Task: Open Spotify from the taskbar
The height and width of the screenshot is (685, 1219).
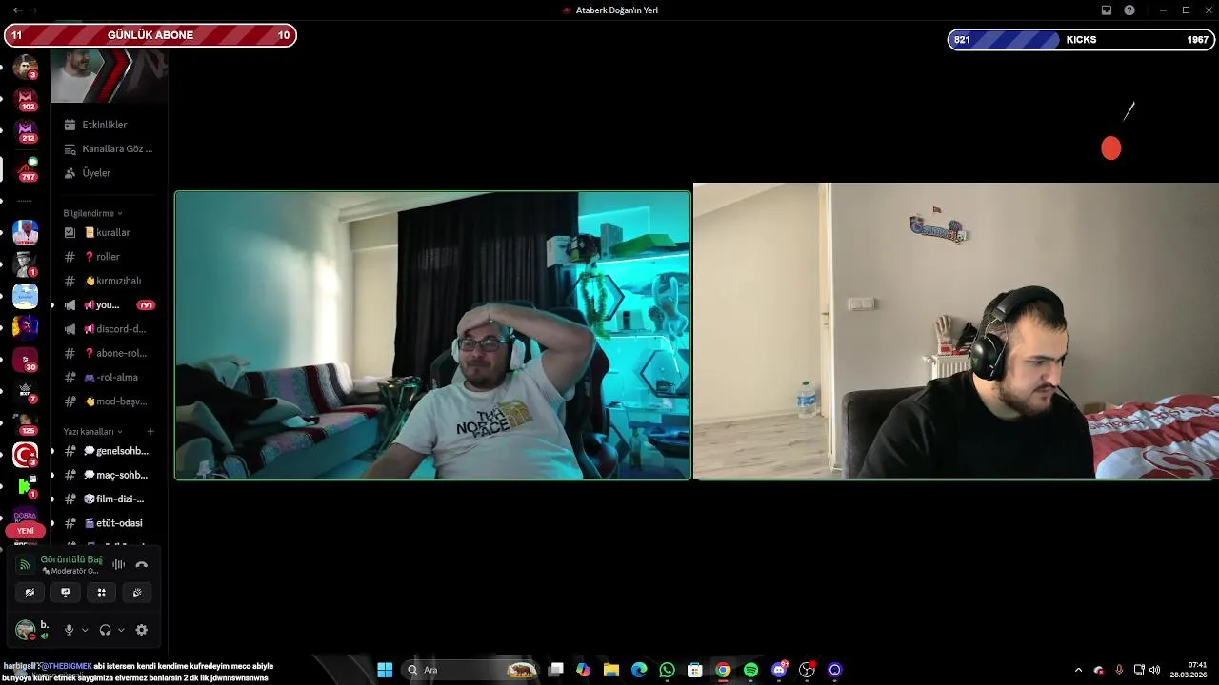Action: (750, 670)
